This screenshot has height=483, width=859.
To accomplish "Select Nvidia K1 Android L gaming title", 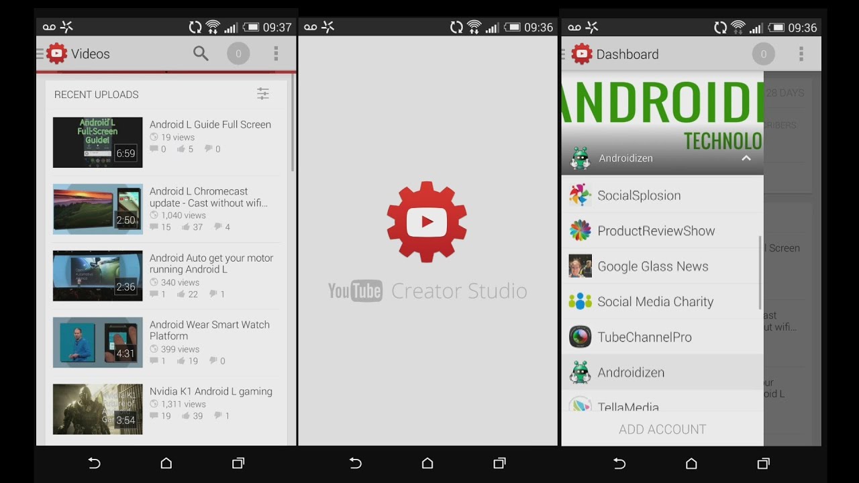I will [211, 391].
